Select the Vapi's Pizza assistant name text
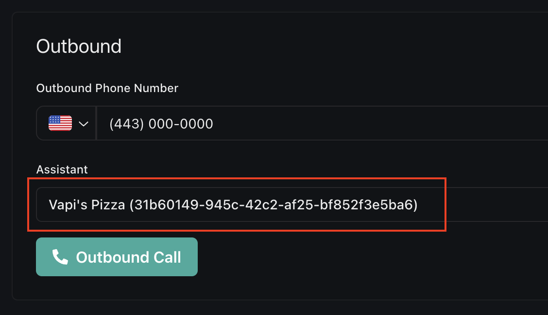 coord(86,205)
